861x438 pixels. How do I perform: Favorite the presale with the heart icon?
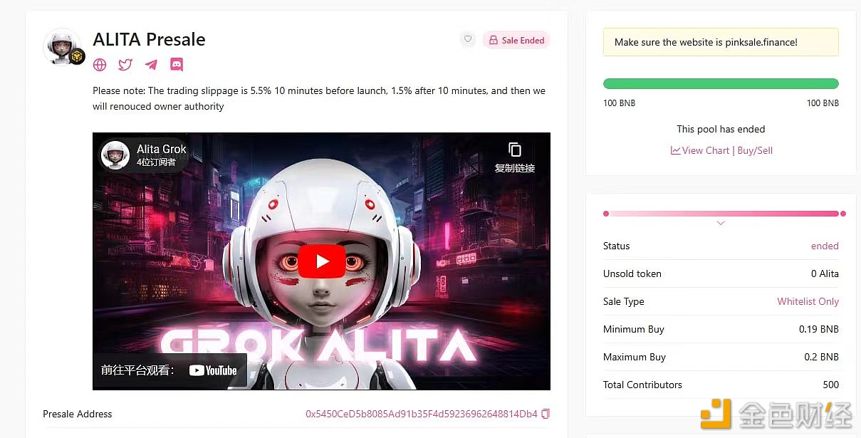point(468,40)
